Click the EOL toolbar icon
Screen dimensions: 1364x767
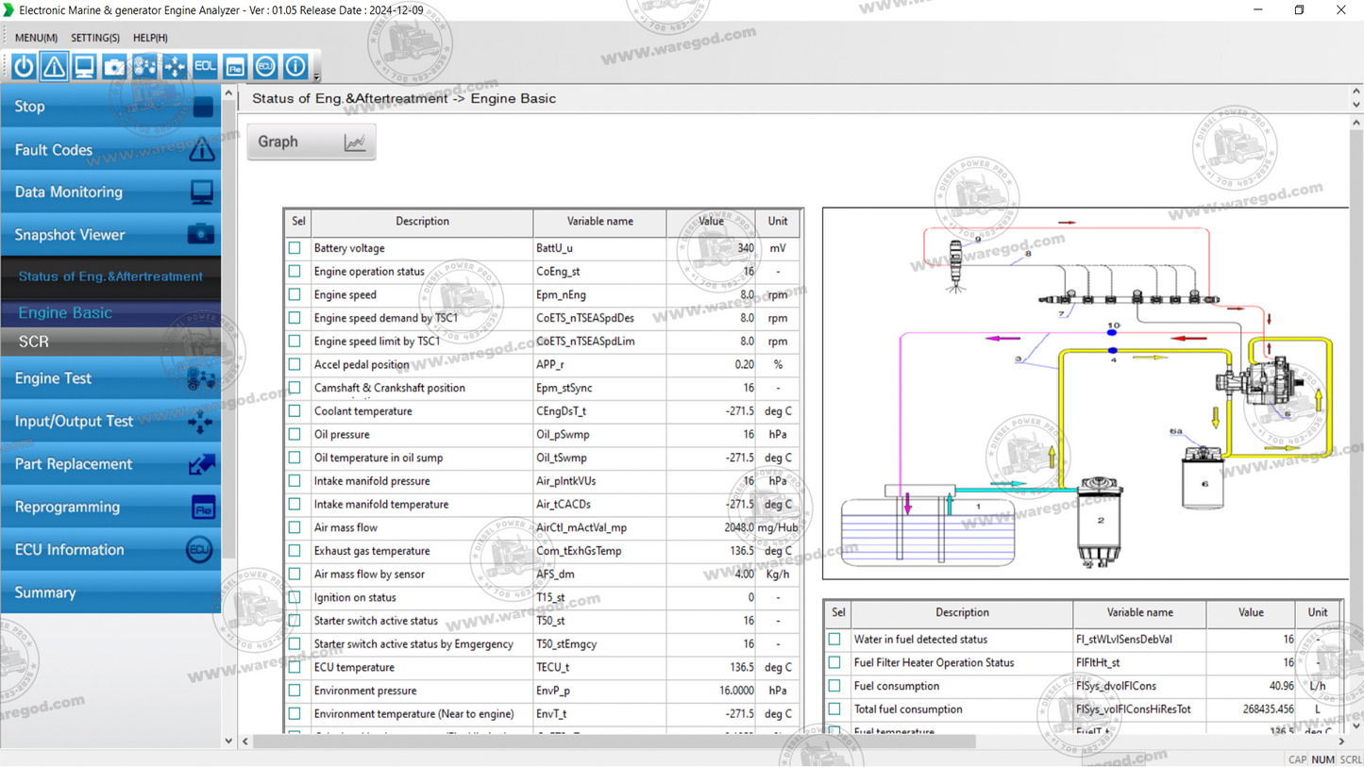click(x=205, y=66)
